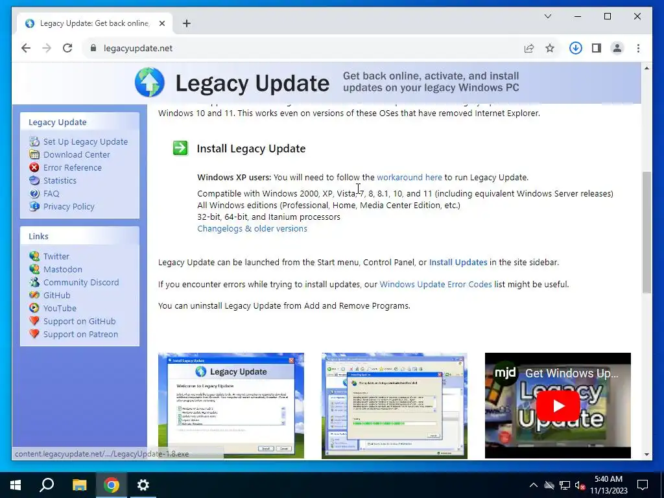Click the Mastodon globe icon
Image resolution: width=664 pixels, height=498 pixels.
[x=34, y=269]
